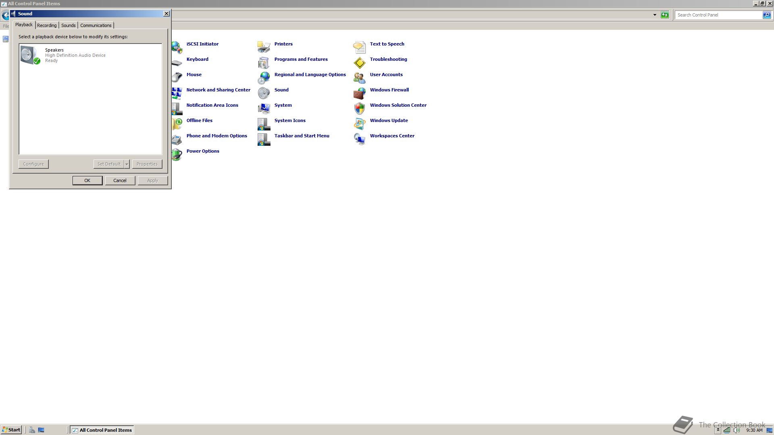The height and width of the screenshot is (435, 774).
Task: Click the Set Default button
Action: click(109, 164)
